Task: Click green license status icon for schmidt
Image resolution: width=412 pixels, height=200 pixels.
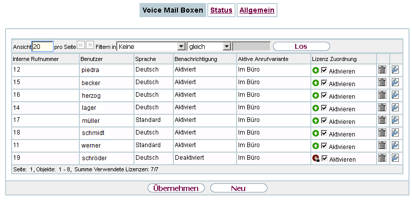Action: tap(315, 133)
